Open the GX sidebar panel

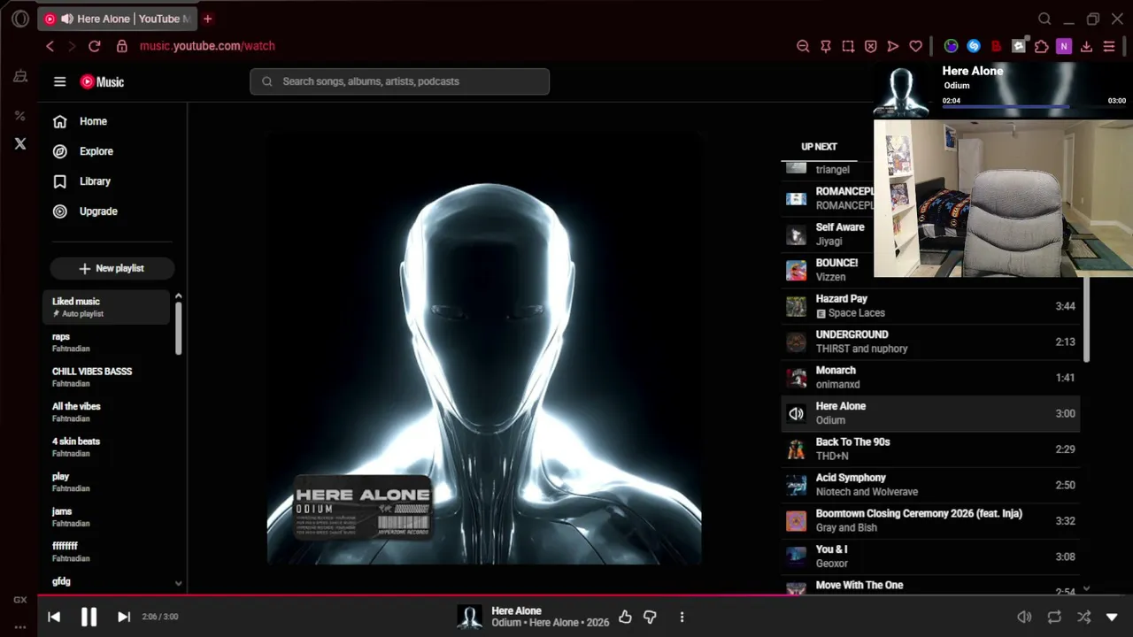coord(20,600)
